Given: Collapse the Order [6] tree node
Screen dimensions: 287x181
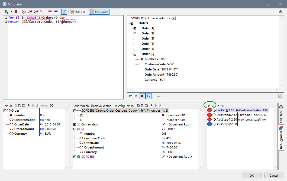Looking at the screenshot, I should click(x=135, y=54).
